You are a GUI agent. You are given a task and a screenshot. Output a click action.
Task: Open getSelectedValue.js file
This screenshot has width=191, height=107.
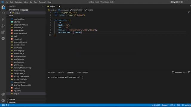(21, 25)
